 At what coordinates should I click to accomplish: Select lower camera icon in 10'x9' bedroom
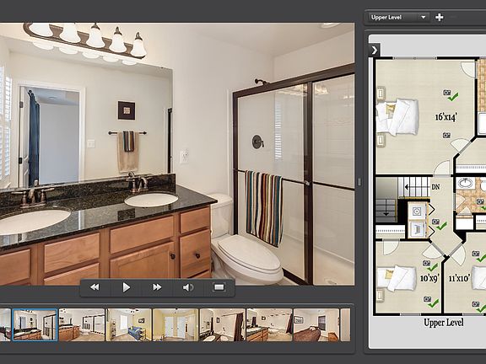coord(428,299)
